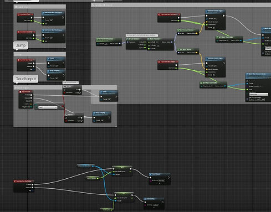This screenshot has width=271, height=212.
Task: Select the InputAxis MoveRight event node
Action: click(x=168, y=65)
